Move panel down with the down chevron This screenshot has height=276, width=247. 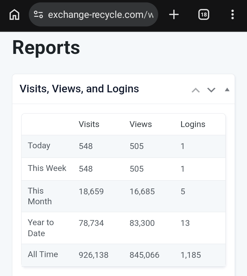tap(211, 90)
